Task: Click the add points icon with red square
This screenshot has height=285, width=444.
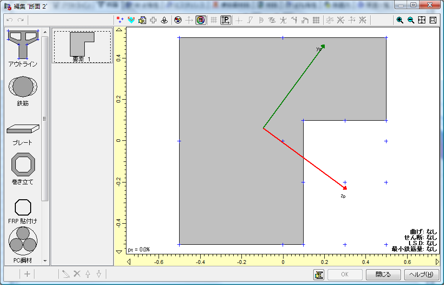Action: 120,20
